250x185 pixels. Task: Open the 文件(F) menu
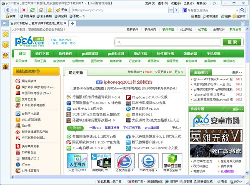click(x=150, y=3)
